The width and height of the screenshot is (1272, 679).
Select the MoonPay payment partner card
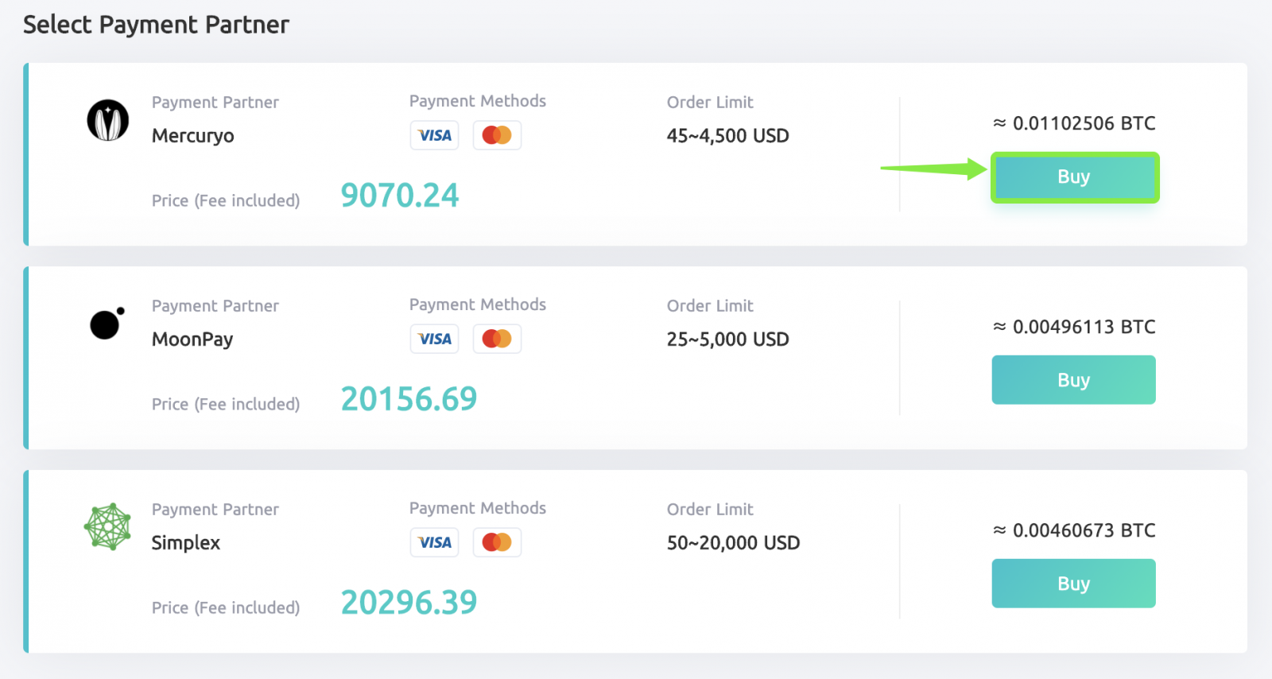[x=636, y=358]
